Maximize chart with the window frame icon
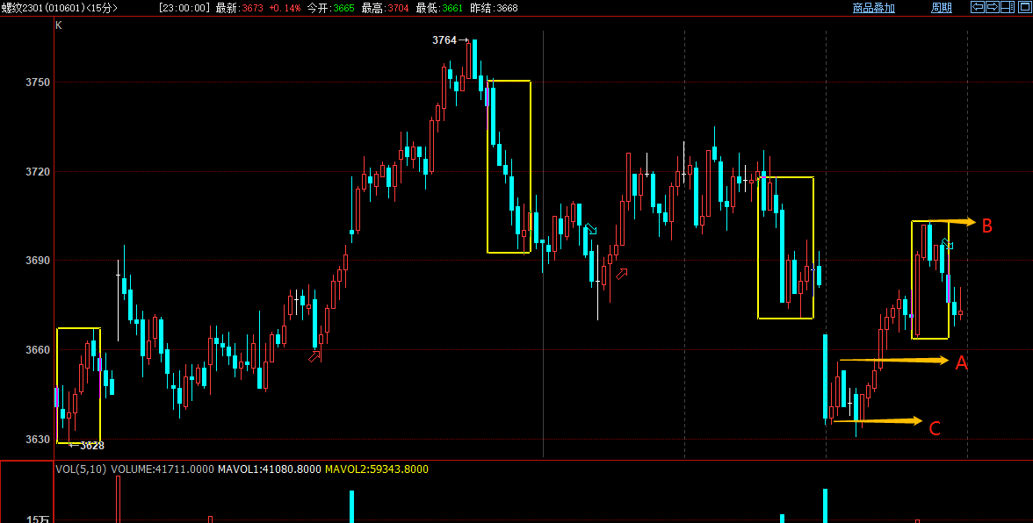The width and height of the screenshot is (1033, 523). (1023, 7)
